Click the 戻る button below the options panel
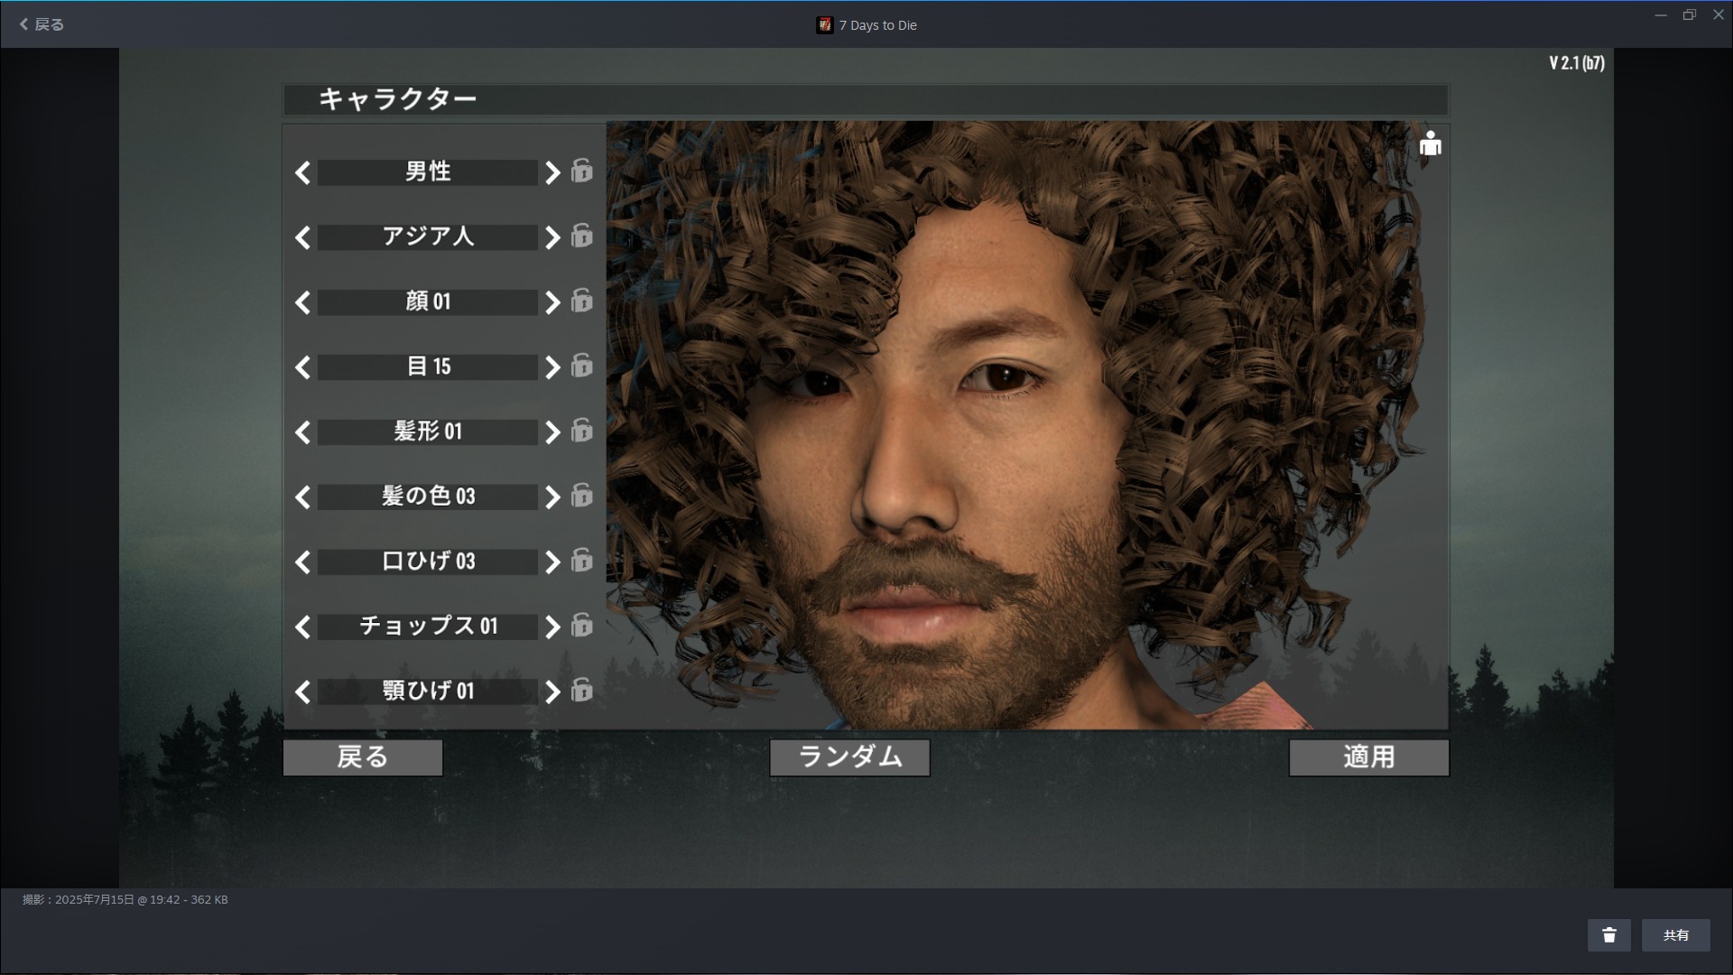 pyautogui.click(x=363, y=757)
